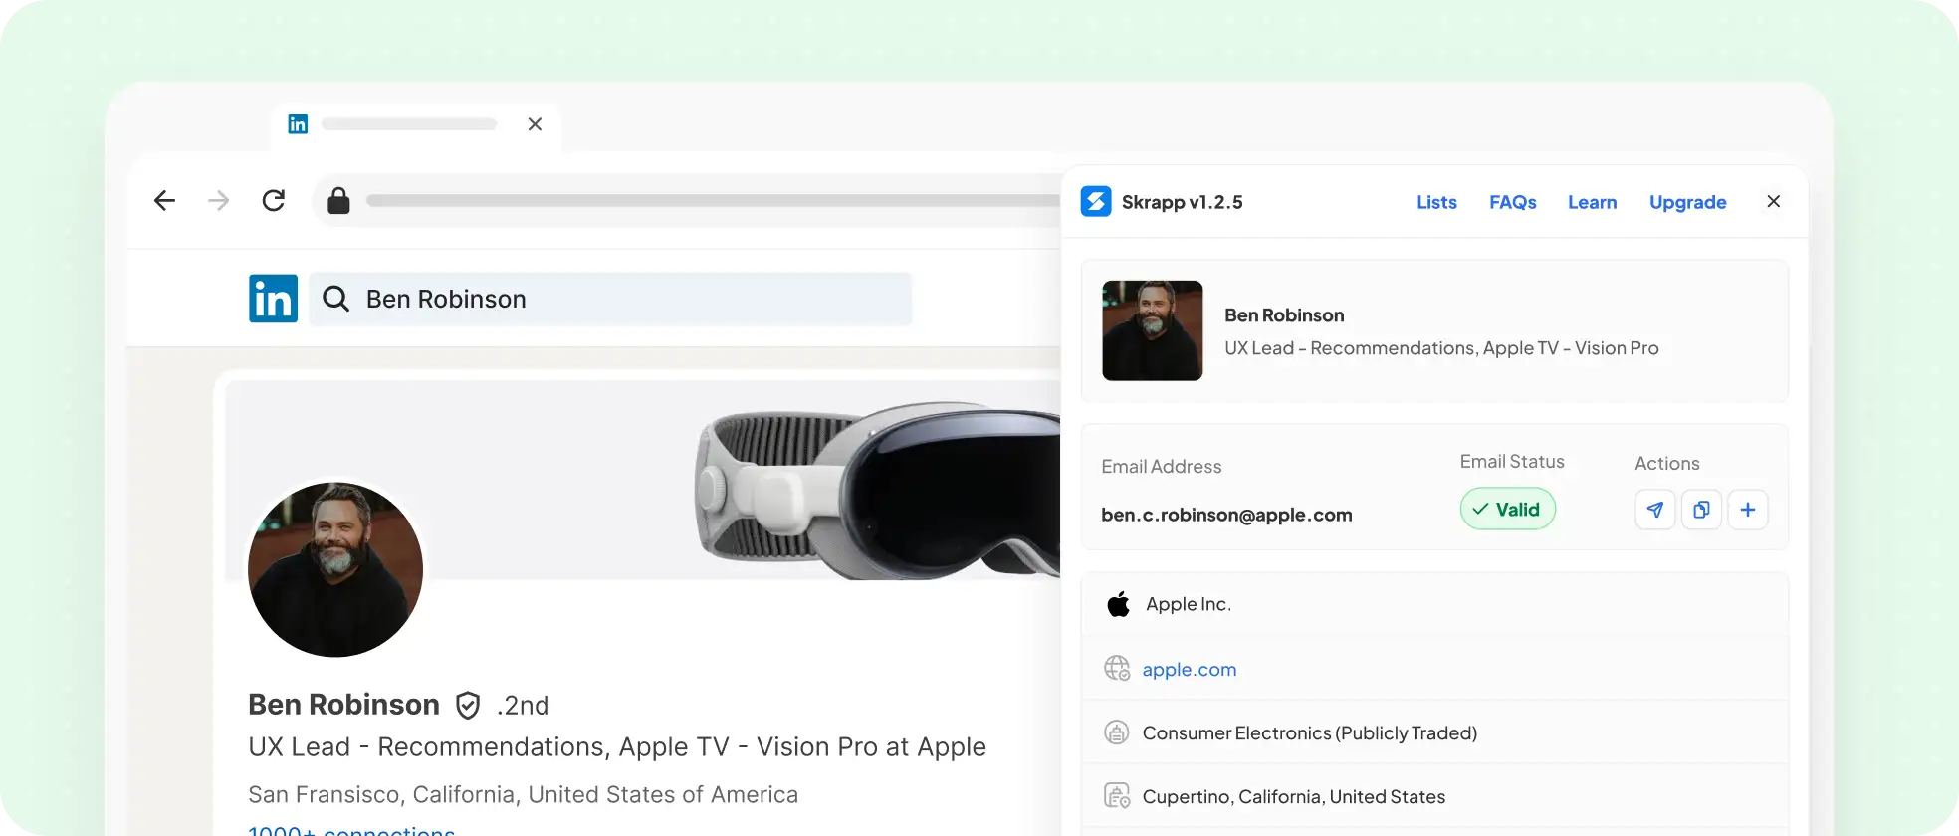Close the Skrapp extension panel

pos(1774,202)
